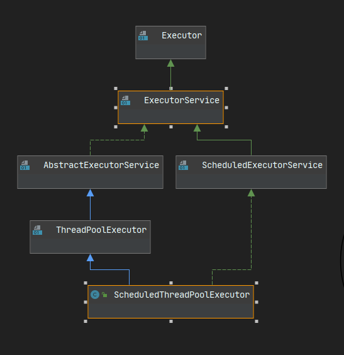Select the Executor label text
Viewport: 344px width, 355px height.
coord(182,35)
